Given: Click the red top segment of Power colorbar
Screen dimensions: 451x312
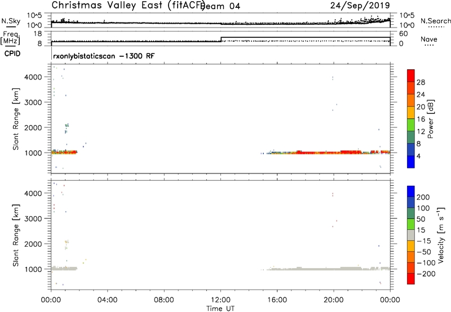Looking at the screenshot, I should point(411,75).
